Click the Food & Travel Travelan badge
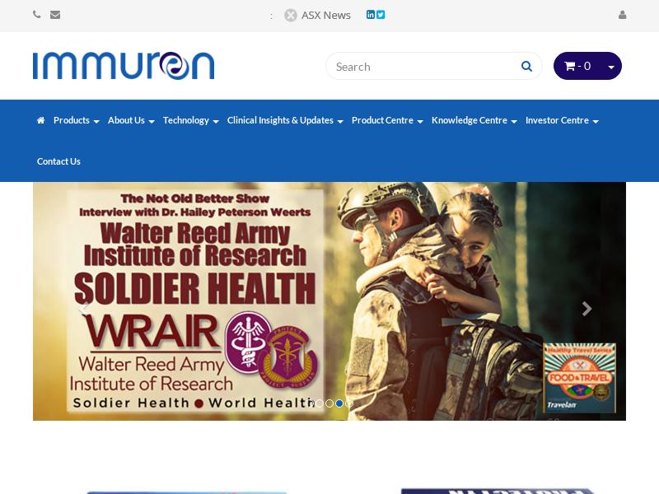The image size is (659, 494). tap(579, 377)
